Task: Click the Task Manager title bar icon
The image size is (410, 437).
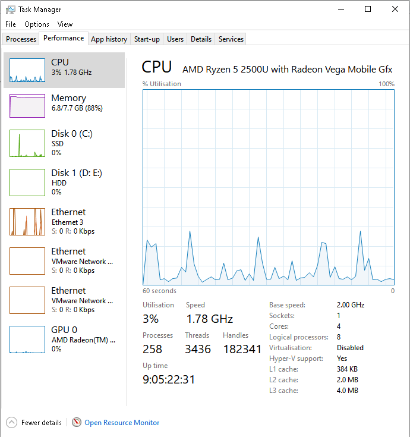Action: (10, 10)
